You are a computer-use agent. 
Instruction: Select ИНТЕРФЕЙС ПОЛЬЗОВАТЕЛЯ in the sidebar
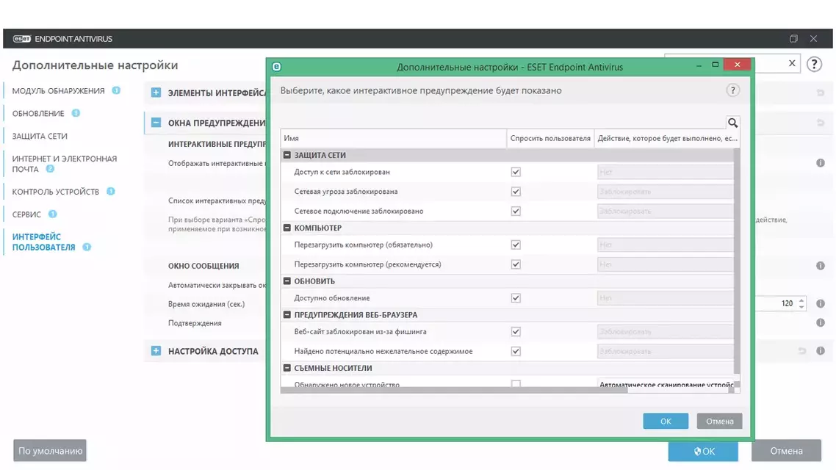44,242
